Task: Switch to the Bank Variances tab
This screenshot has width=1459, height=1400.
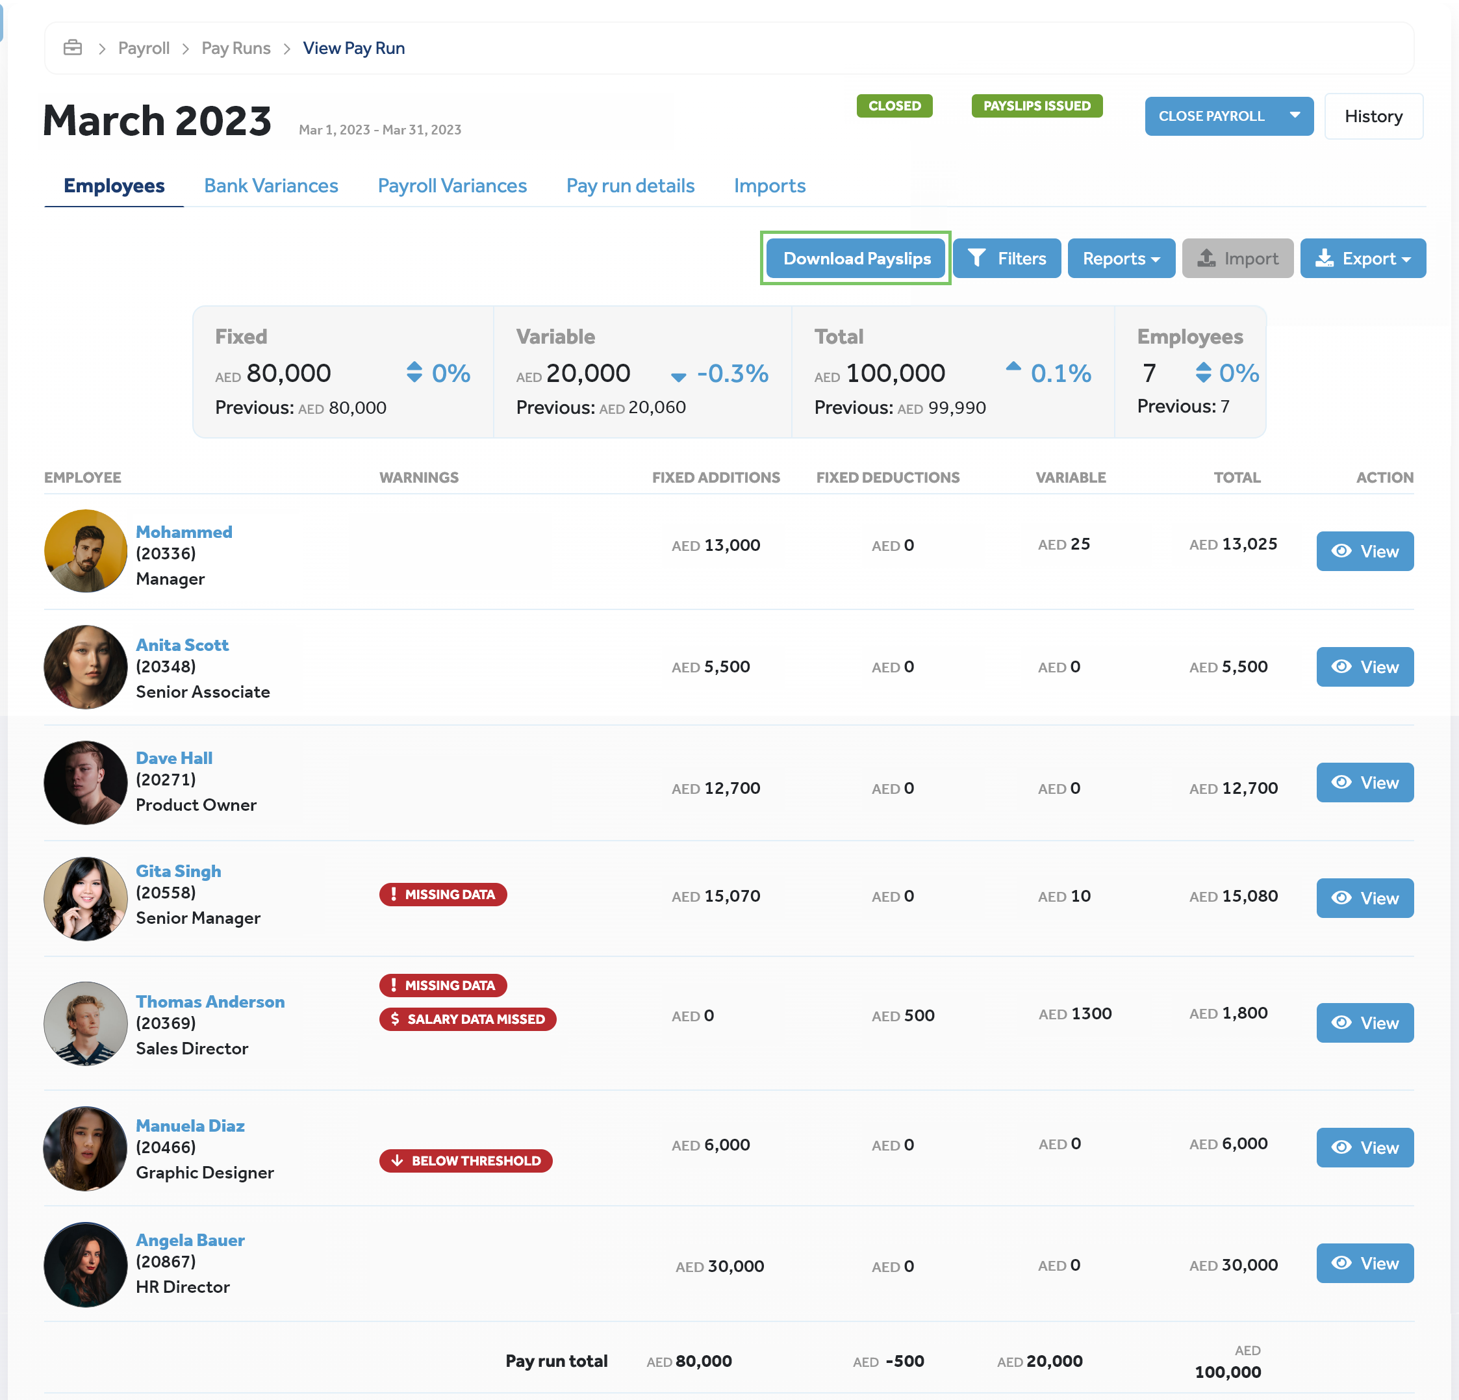Action: pos(271,185)
